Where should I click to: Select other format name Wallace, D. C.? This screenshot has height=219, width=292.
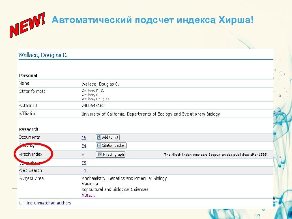coord(93,91)
